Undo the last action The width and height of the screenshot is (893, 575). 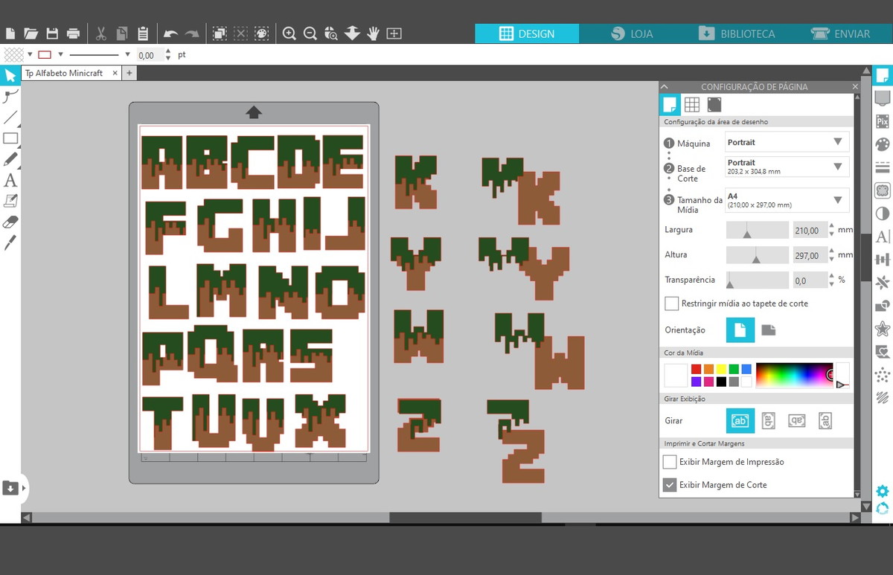170,33
